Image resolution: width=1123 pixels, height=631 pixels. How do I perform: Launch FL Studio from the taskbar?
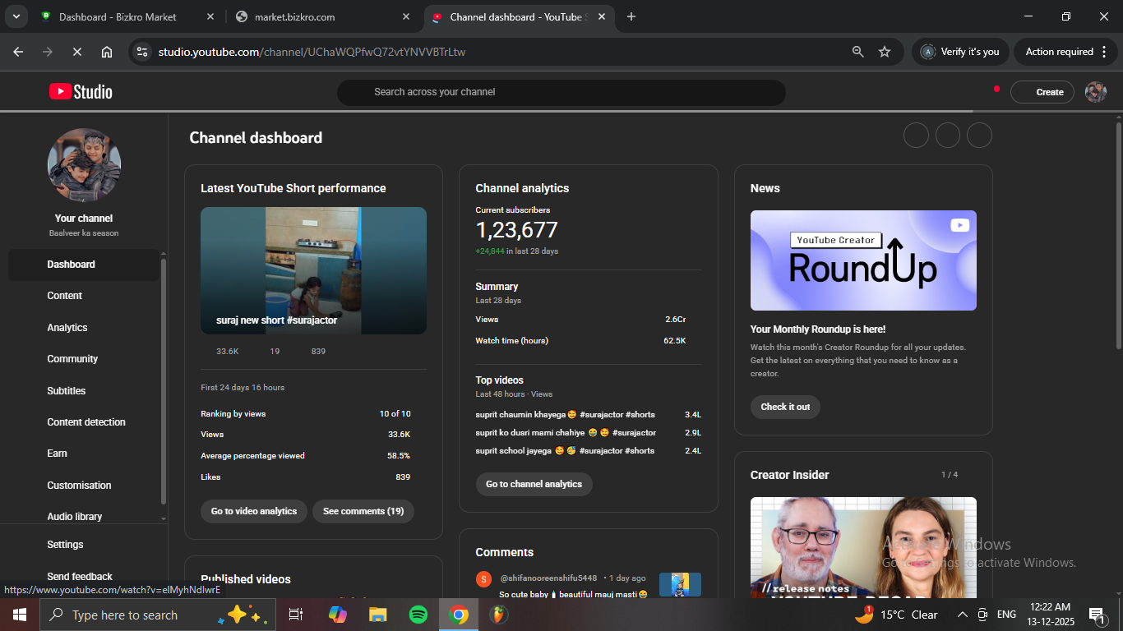[x=498, y=615]
